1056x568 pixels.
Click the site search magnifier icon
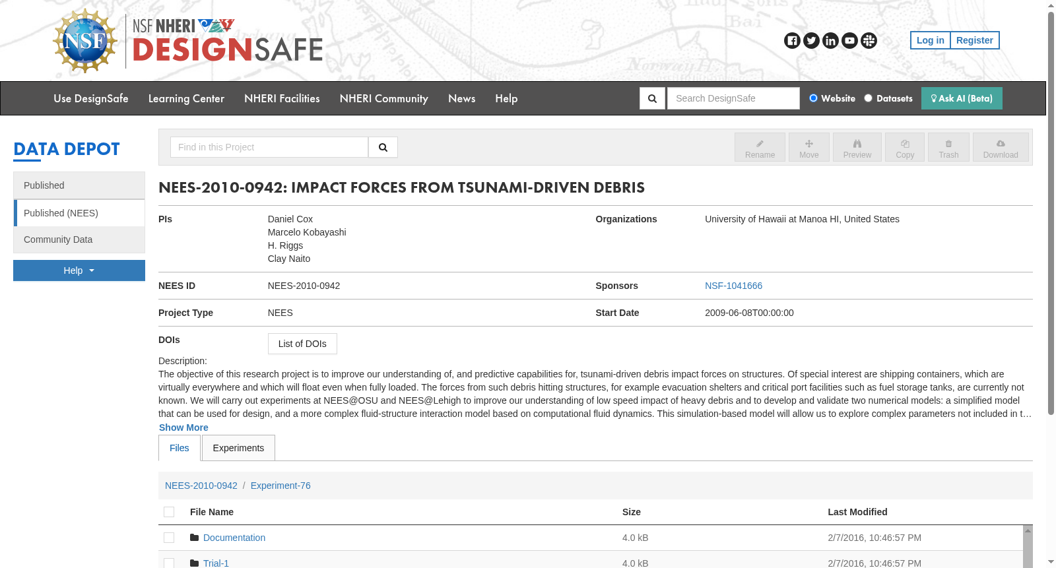652,98
